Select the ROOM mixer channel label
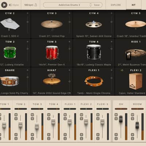146x146 pixels. [x=137, y=104]
